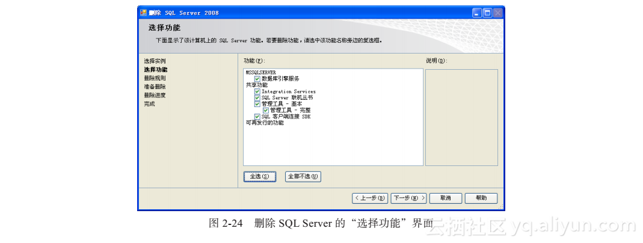Click the 数据库引擎服务 label

(x=280, y=79)
